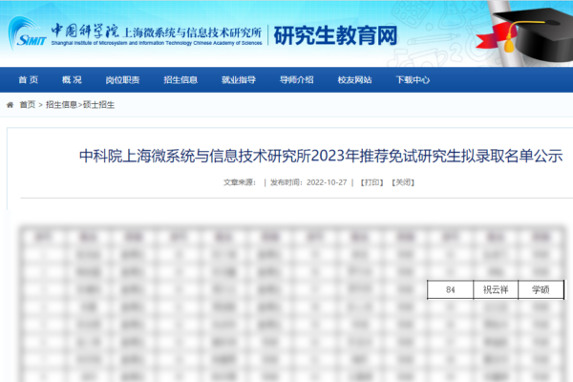573x382 pixels.
Task: Click the publish date 2022-10-27
Action: pos(327,182)
